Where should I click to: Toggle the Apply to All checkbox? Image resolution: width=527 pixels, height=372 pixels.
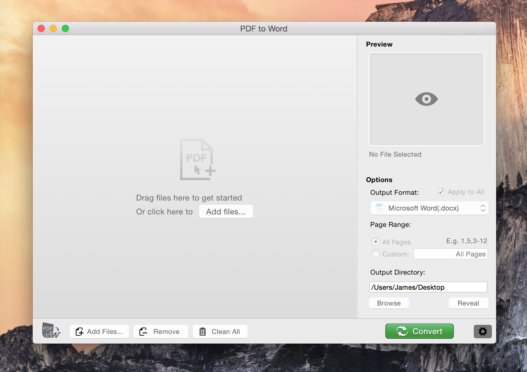click(x=441, y=192)
